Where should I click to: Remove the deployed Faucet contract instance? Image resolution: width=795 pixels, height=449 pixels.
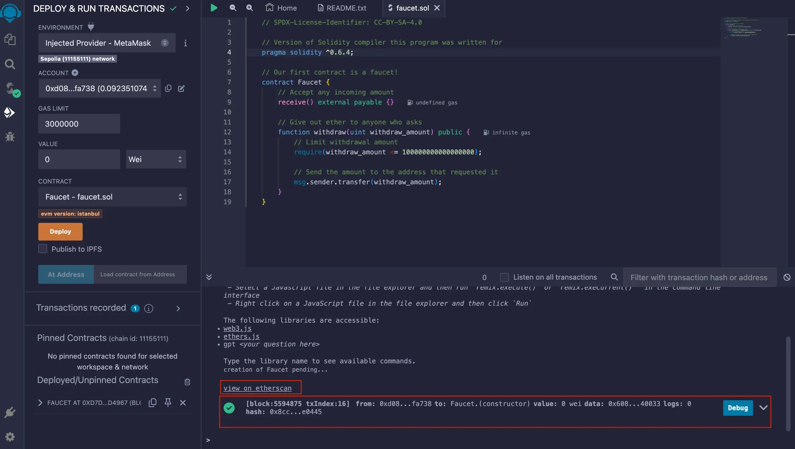183,402
